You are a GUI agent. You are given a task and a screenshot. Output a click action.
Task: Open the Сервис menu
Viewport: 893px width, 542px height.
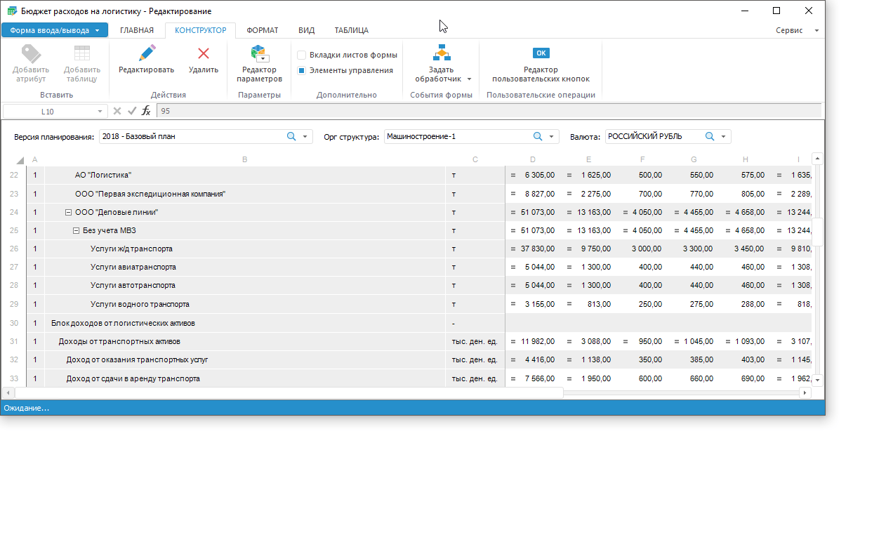789,31
